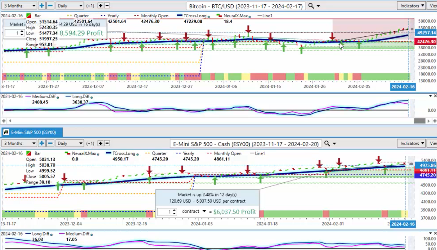Click TCross.Long label in E-Mini legend

point(124,153)
